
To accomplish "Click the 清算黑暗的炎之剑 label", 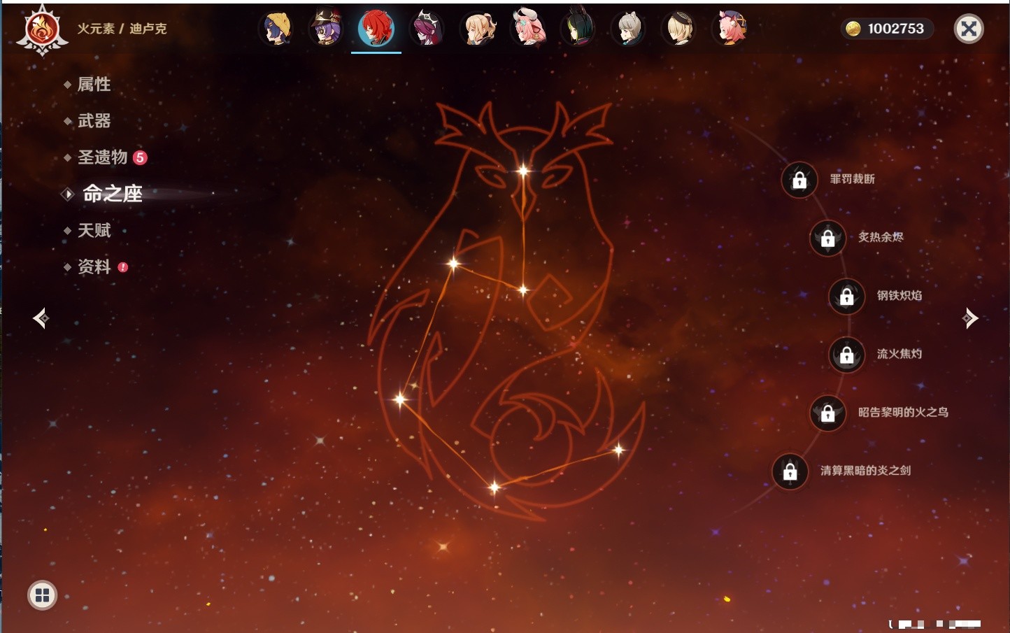I will pos(865,470).
